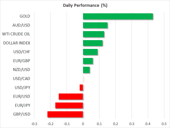Click the GOLD green bar

tap(118, 16)
